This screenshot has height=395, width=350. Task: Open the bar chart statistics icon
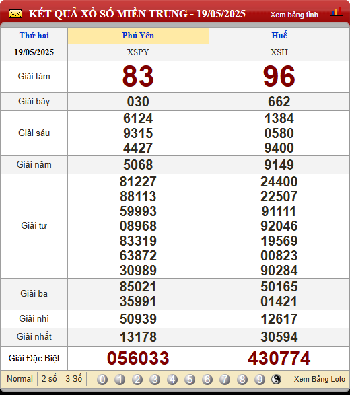[x=336, y=12]
